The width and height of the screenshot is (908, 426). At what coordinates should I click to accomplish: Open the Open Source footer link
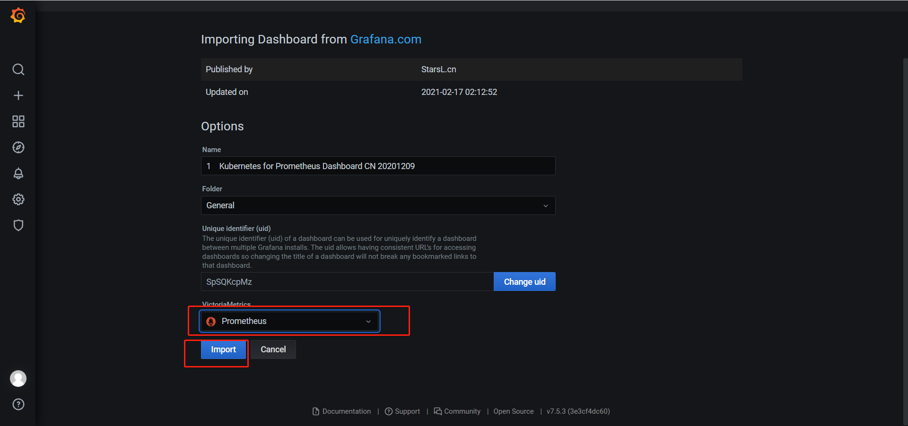(514, 411)
